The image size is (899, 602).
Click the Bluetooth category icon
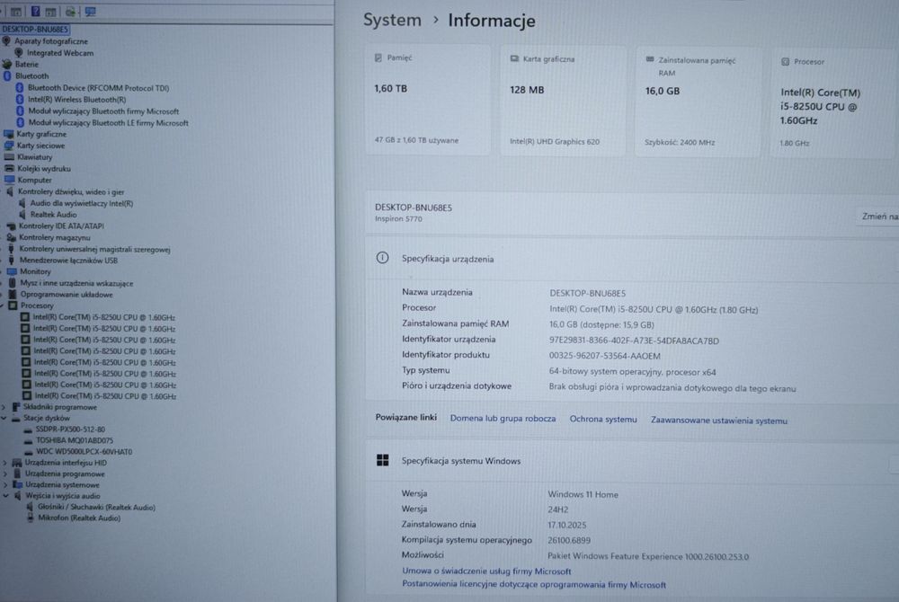(7, 75)
